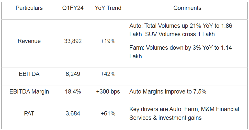
Task: Select the Comments column header
Action: 187,8
